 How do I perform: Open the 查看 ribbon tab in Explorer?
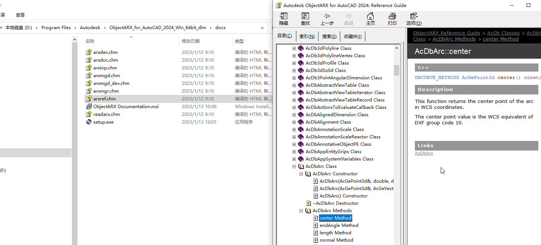pyautogui.click(x=20, y=15)
